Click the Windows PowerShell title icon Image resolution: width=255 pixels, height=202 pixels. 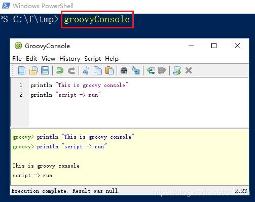(x=6, y=6)
